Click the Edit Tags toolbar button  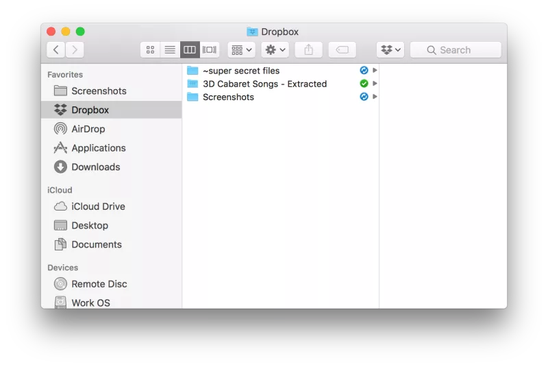(342, 49)
